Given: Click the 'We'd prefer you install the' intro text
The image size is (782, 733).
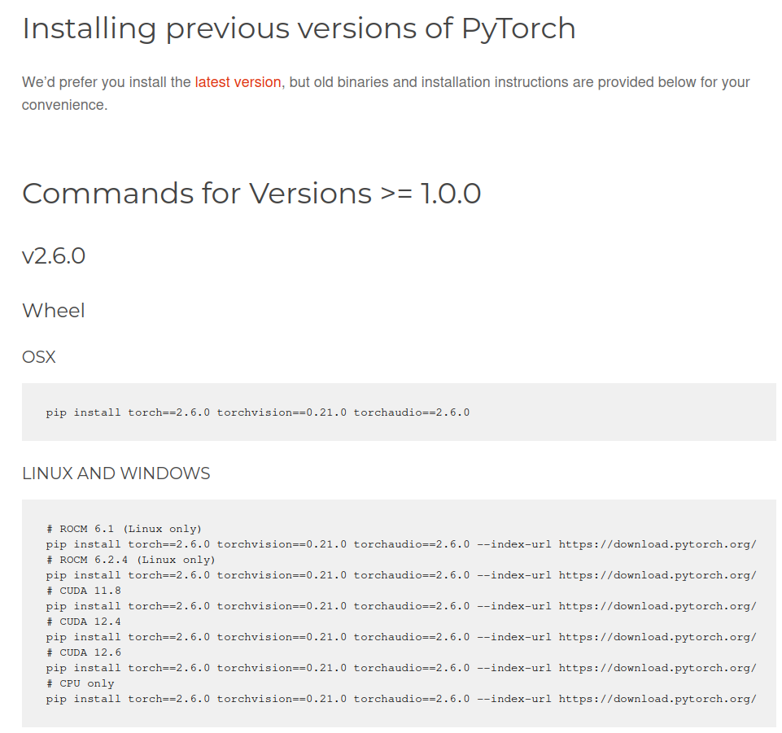Looking at the screenshot, I should [107, 82].
